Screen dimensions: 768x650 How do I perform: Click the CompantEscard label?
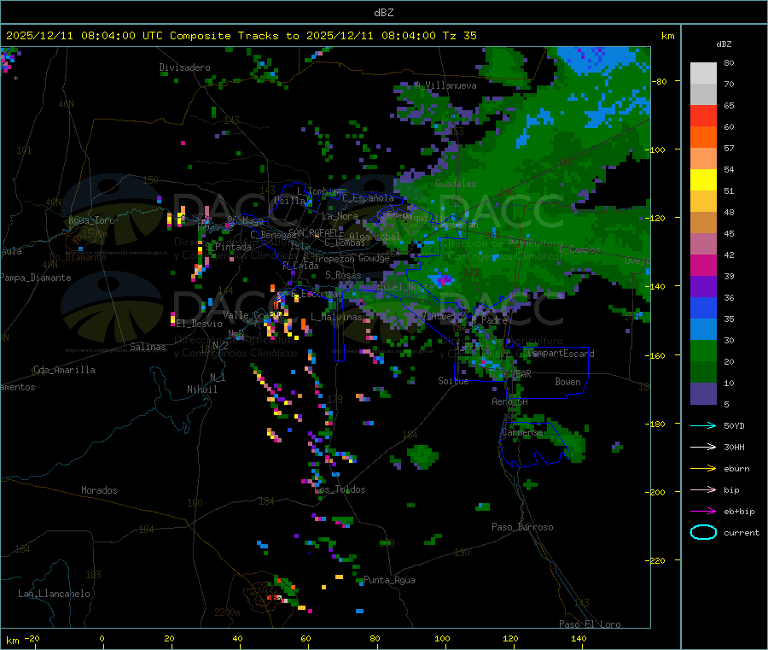click(561, 354)
